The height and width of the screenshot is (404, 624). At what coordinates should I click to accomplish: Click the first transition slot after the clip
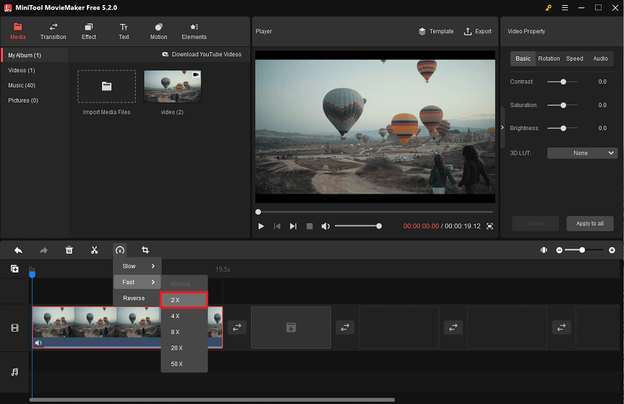point(236,327)
